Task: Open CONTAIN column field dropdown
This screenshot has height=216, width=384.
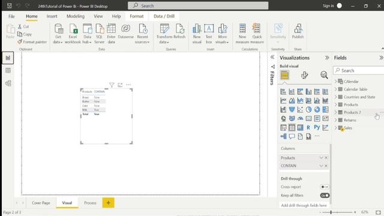Action: tap(321, 166)
